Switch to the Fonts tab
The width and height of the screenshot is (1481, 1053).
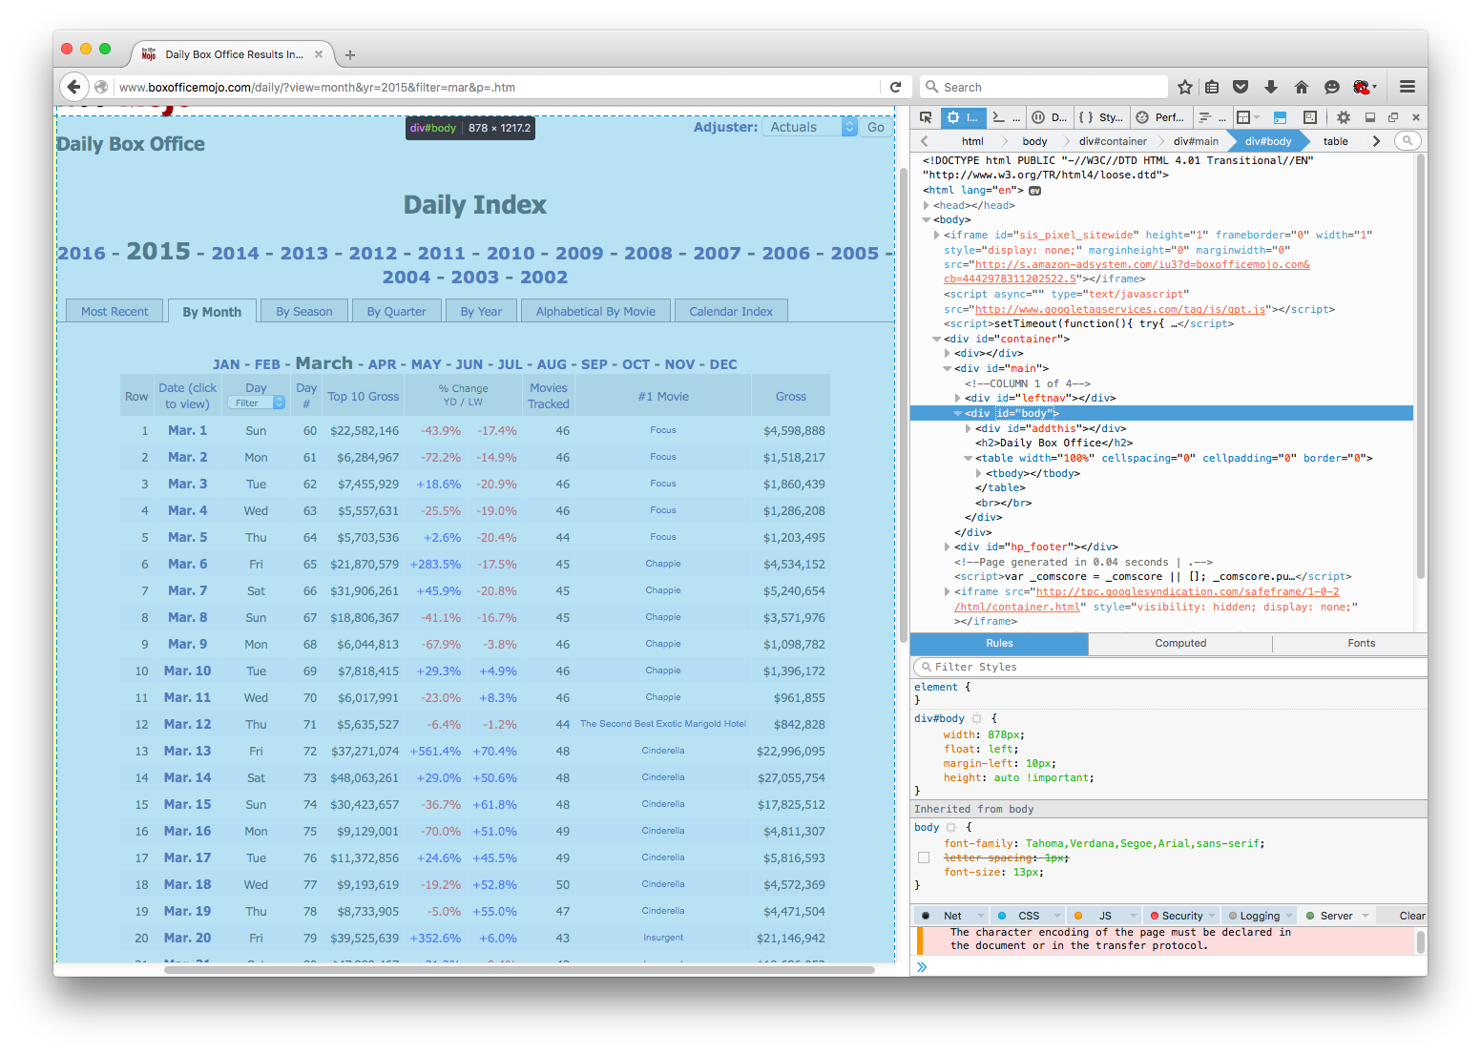click(1361, 644)
